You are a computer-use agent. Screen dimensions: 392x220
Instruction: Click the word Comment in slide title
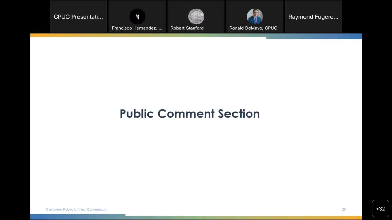coord(186,114)
